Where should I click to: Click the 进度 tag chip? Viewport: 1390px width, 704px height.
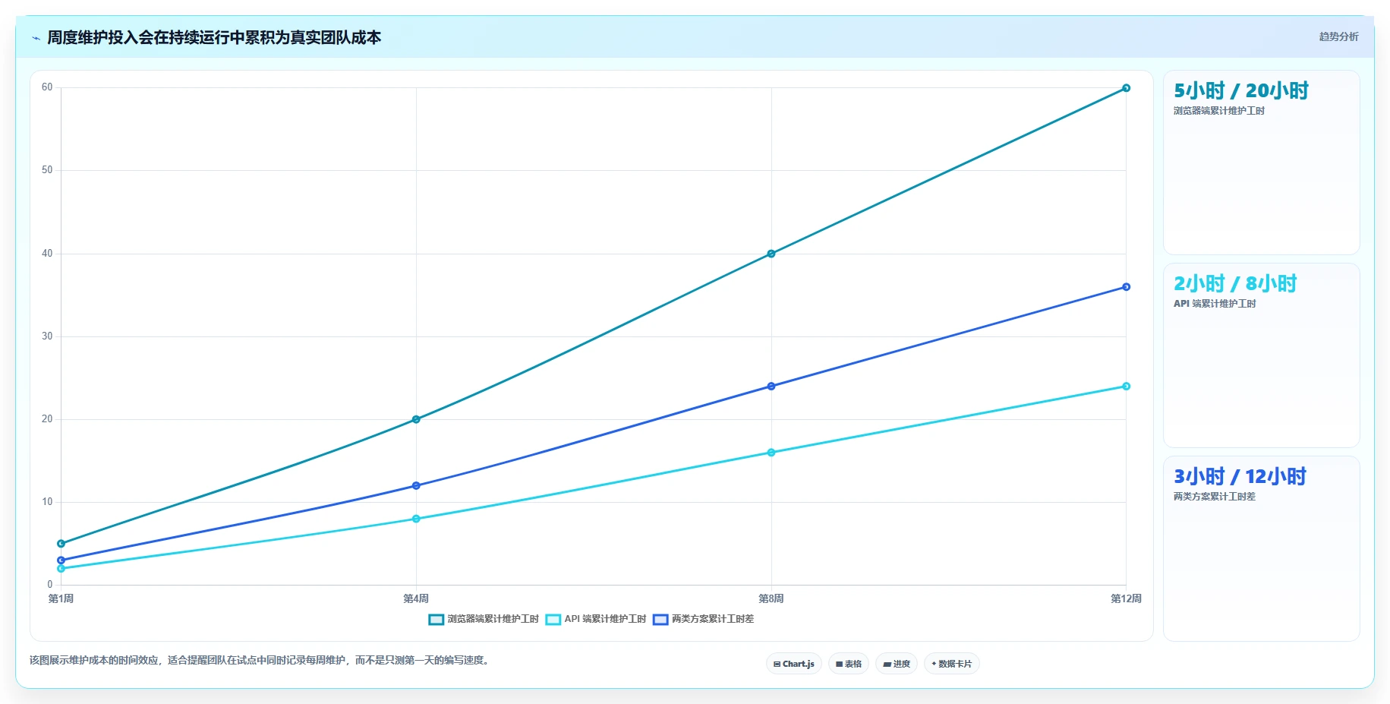pyautogui.click(x=897, y=664)
